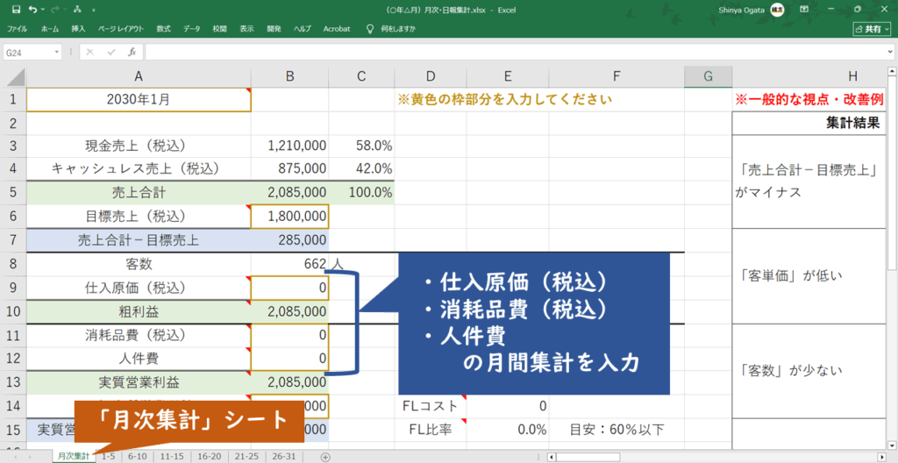Open the user account avatar
Image resolution: width=898 pixels, height=463 pixels.
tap(777, 10)
